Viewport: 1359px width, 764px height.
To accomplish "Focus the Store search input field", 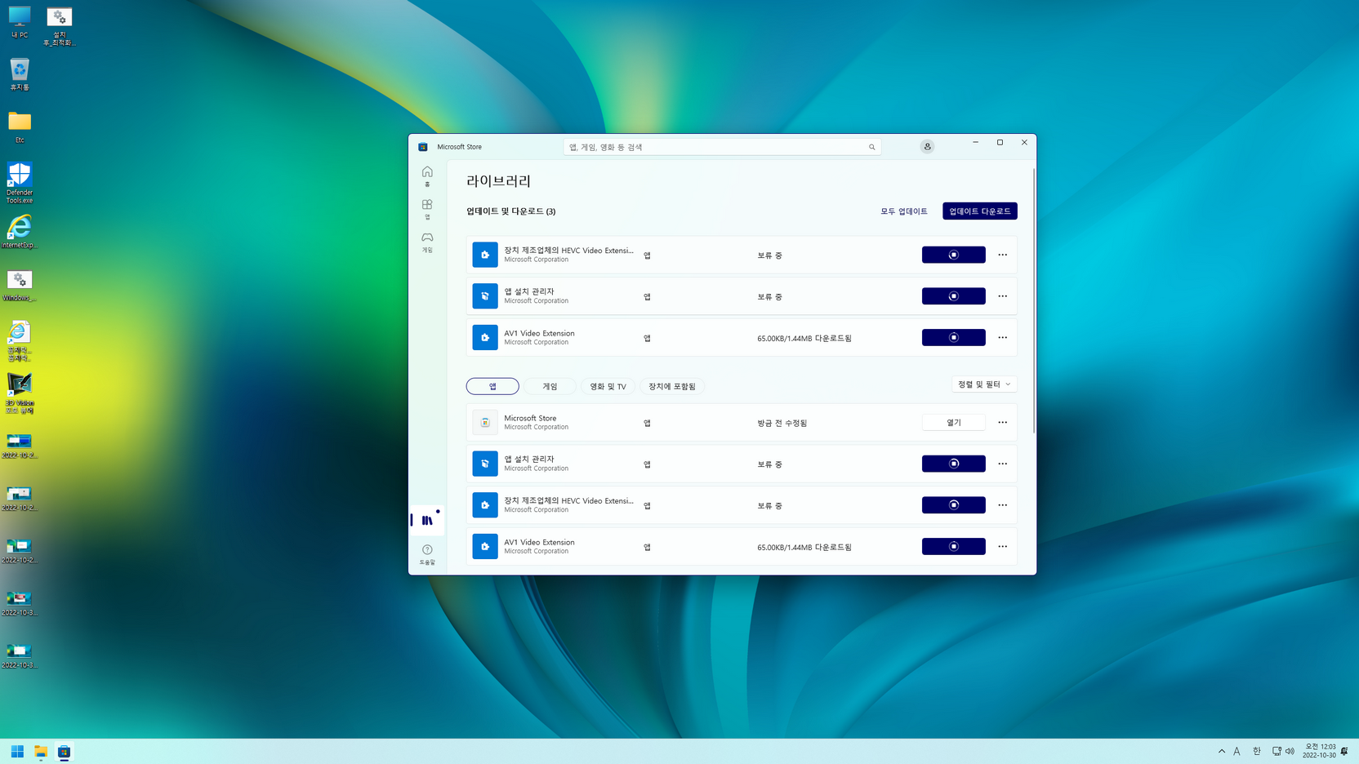I will 722,147.
